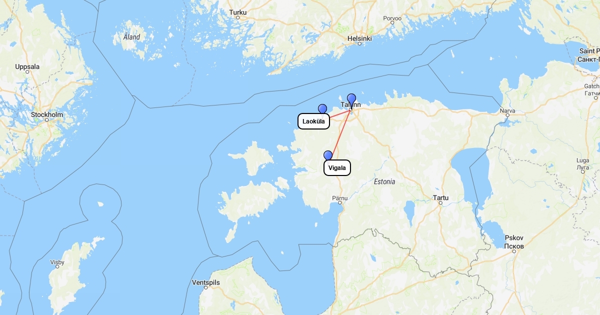Click the blue pin above Tallinn

[x=351, y=100]
